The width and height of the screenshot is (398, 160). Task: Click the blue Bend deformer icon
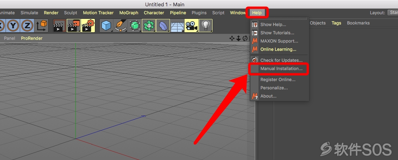coord(163,26)
